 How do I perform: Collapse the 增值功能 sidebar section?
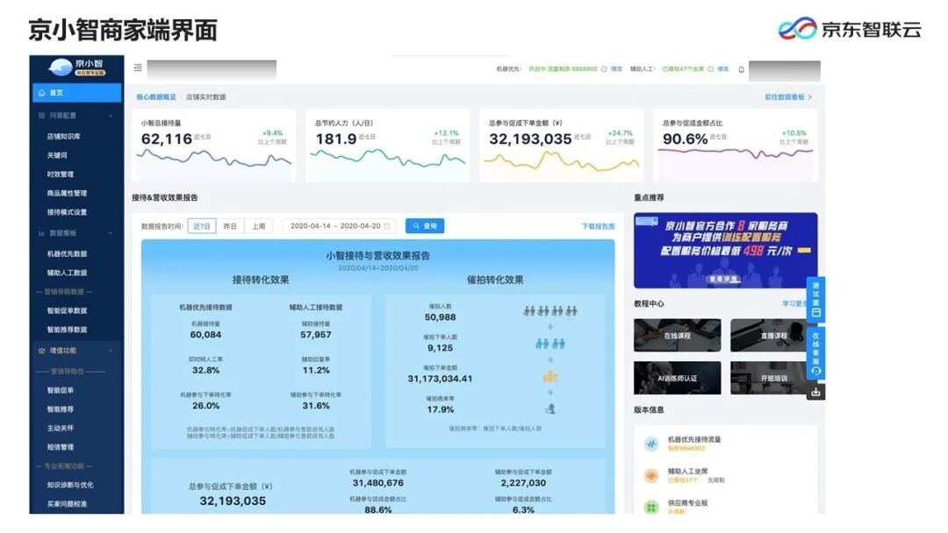[x=111, y=351]
